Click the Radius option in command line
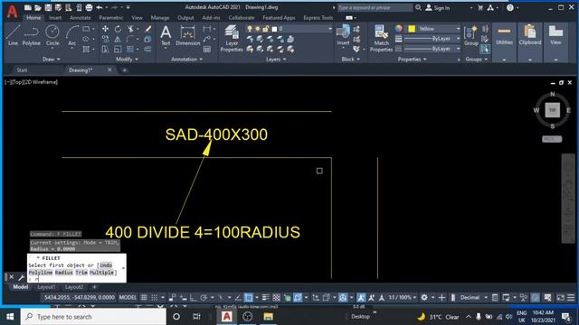 click(x=64, y=273)
